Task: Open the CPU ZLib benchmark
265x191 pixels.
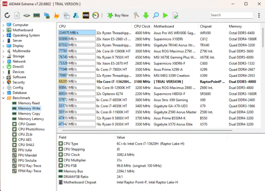Action: coord(25,135)
